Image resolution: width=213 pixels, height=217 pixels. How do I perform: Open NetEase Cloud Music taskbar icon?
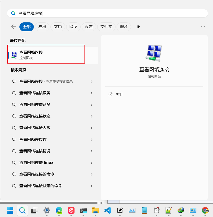[x=71, y=210]
